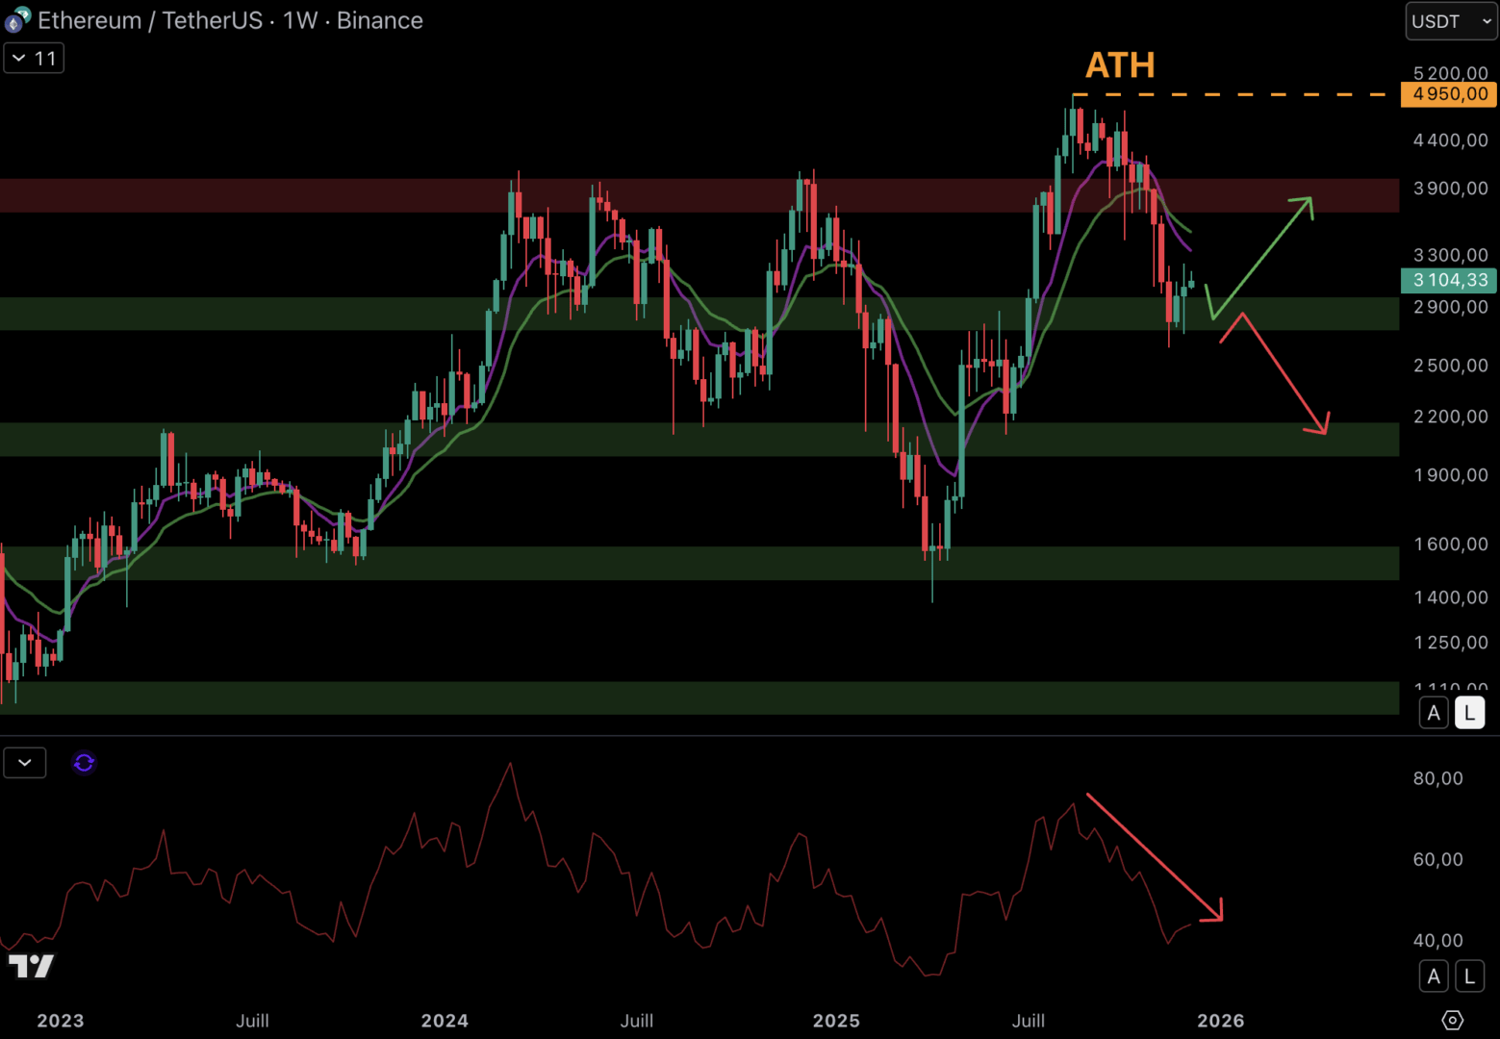Toggle log scale (L) on the indicator pane
The height and width of the screenshot is (1039, 1500).
pos(1469,976)
